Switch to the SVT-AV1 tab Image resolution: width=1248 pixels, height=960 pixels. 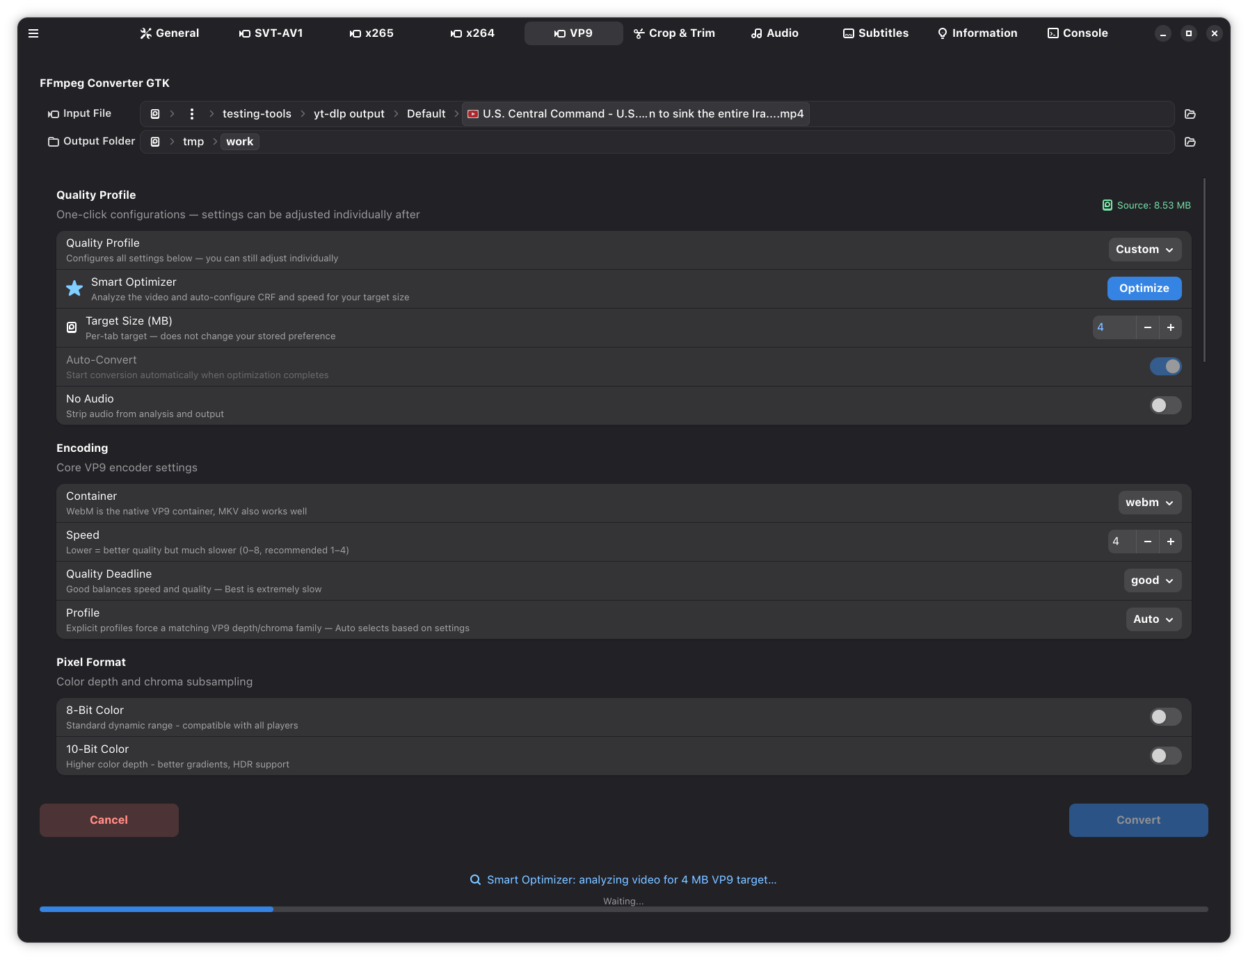271,33
